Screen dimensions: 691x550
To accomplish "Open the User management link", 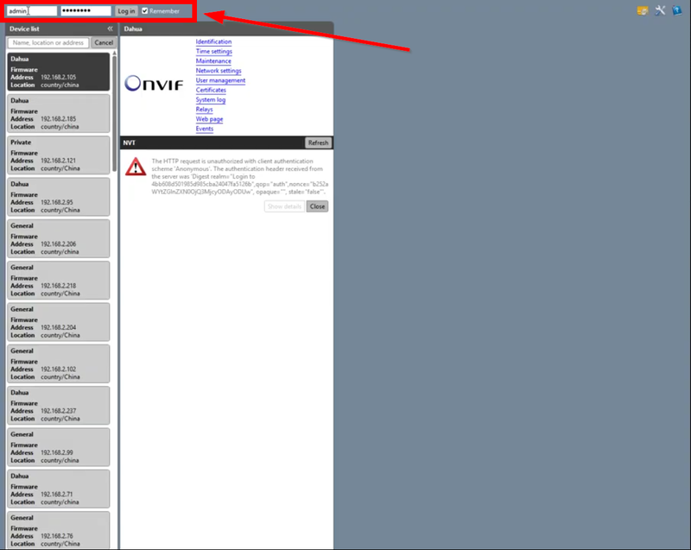I will (221, 80).
